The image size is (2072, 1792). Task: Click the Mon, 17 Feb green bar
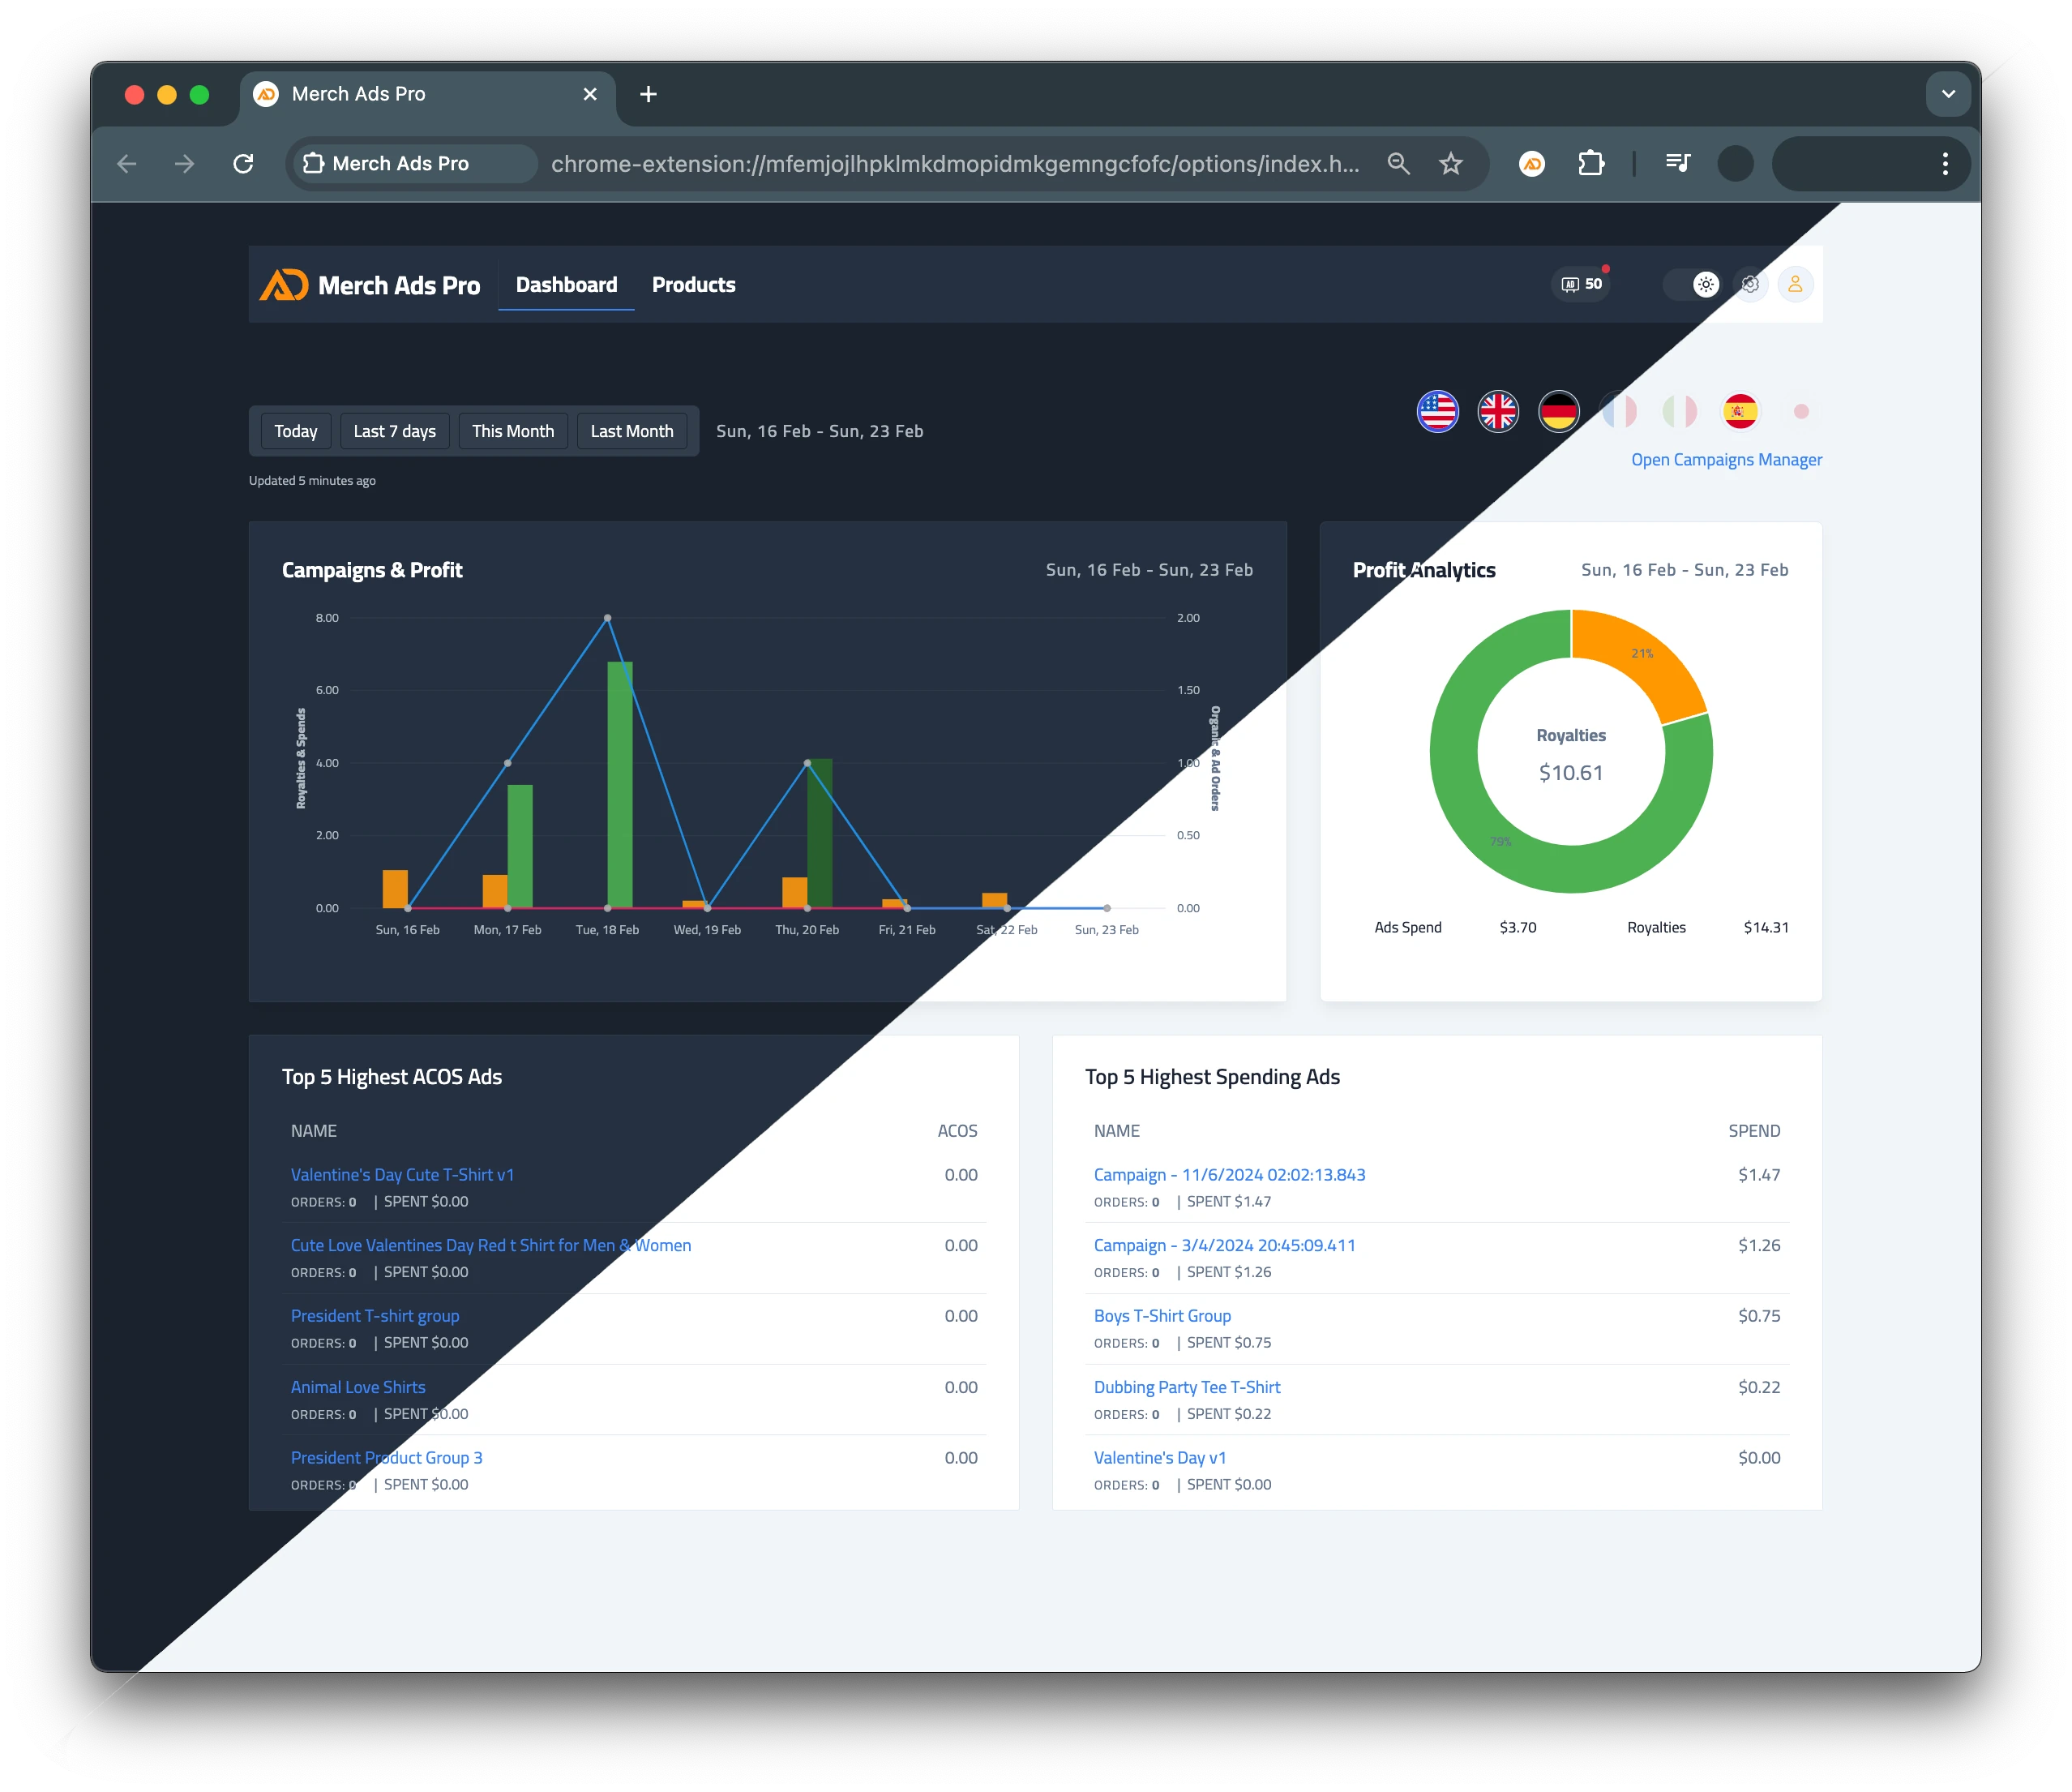[519, 846]
